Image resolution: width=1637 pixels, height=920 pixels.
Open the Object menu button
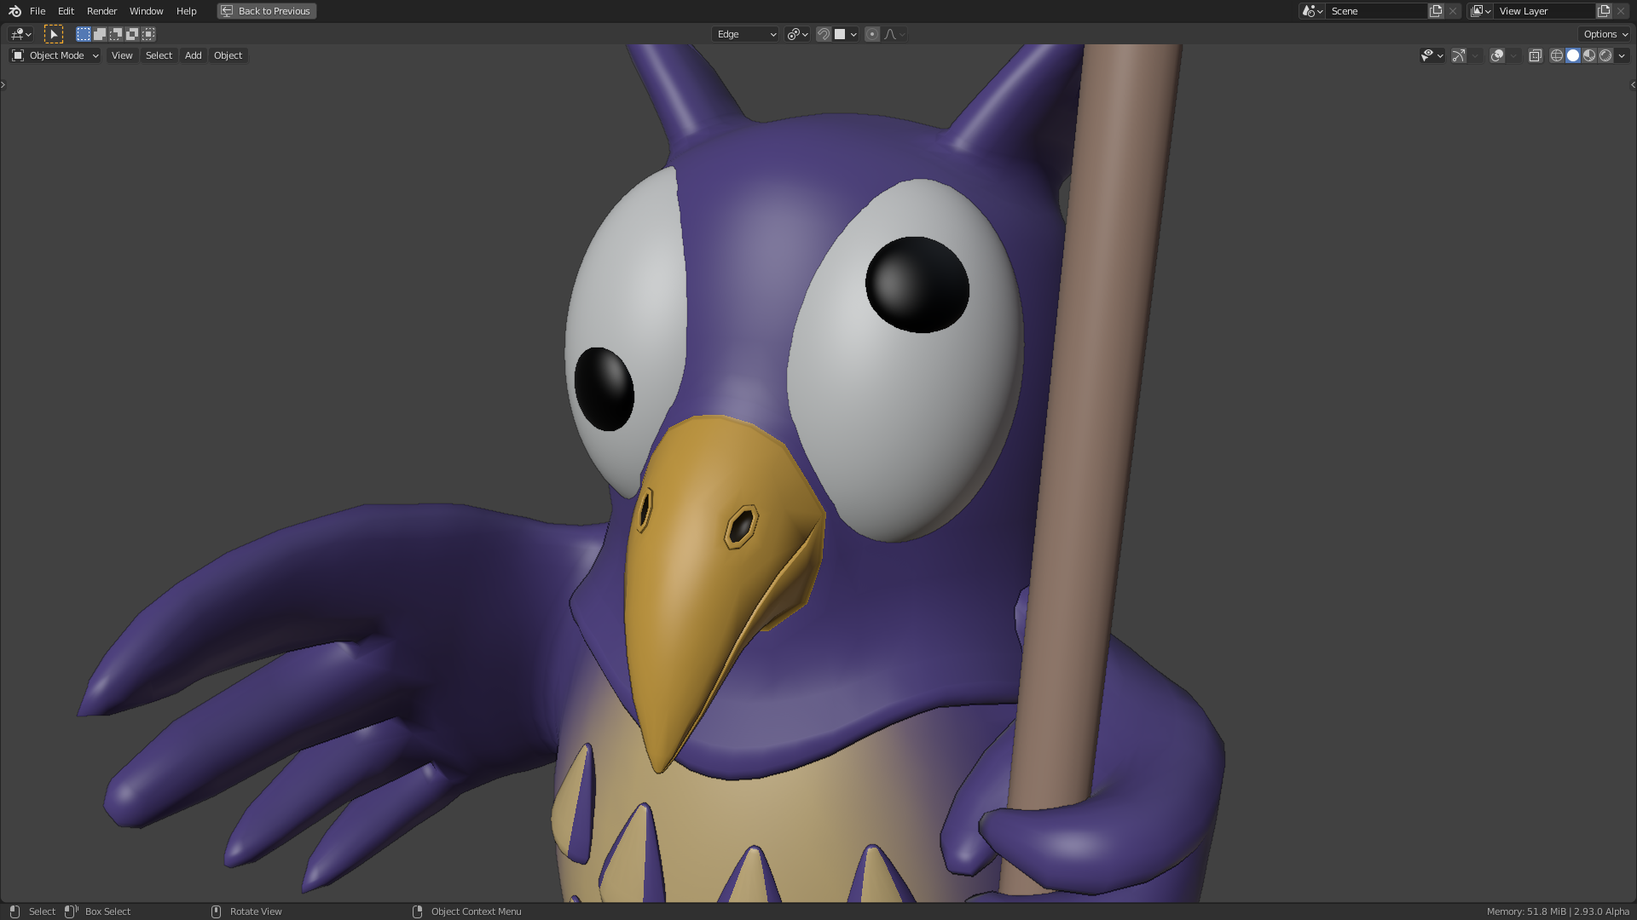click(x=228, y=55)
